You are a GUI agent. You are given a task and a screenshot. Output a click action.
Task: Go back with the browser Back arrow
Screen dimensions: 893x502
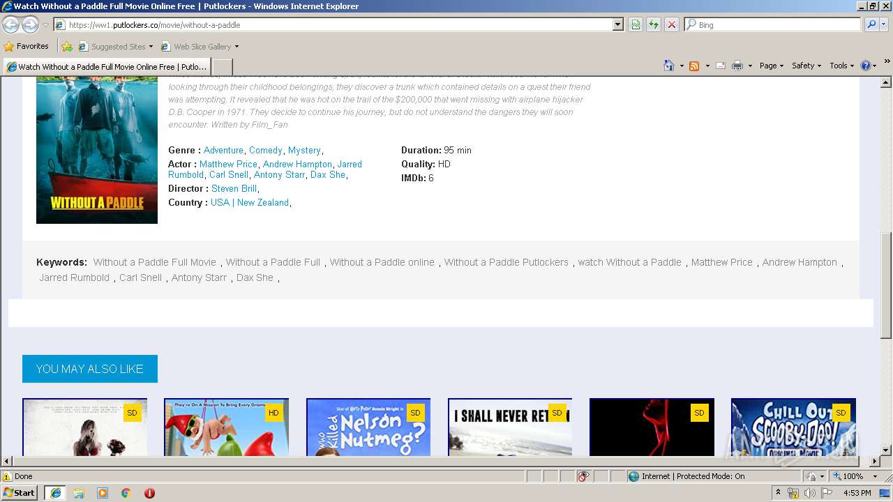point(10,25)
